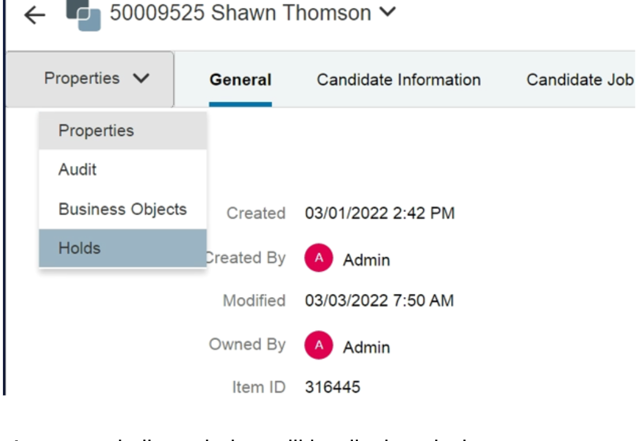This screenshot has width=644, height=441.
Task: Click the Owned By avatar icon
Action: tap(318, 346)
